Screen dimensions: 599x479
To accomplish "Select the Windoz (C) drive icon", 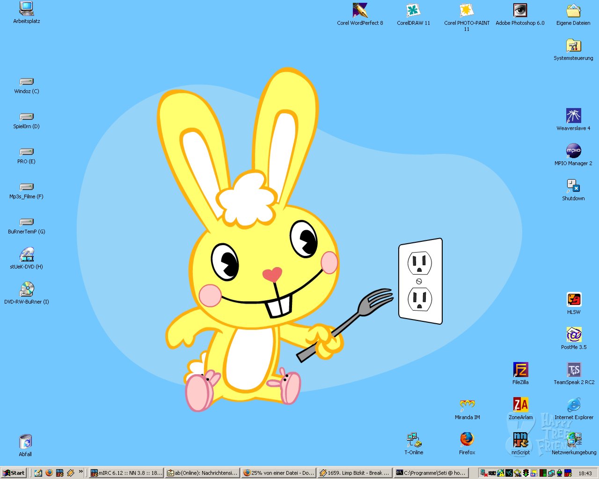I will 27,82.
